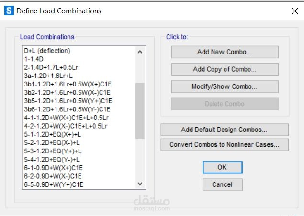Click Convert Combos to Nonlinear Cases

(224, 144)
